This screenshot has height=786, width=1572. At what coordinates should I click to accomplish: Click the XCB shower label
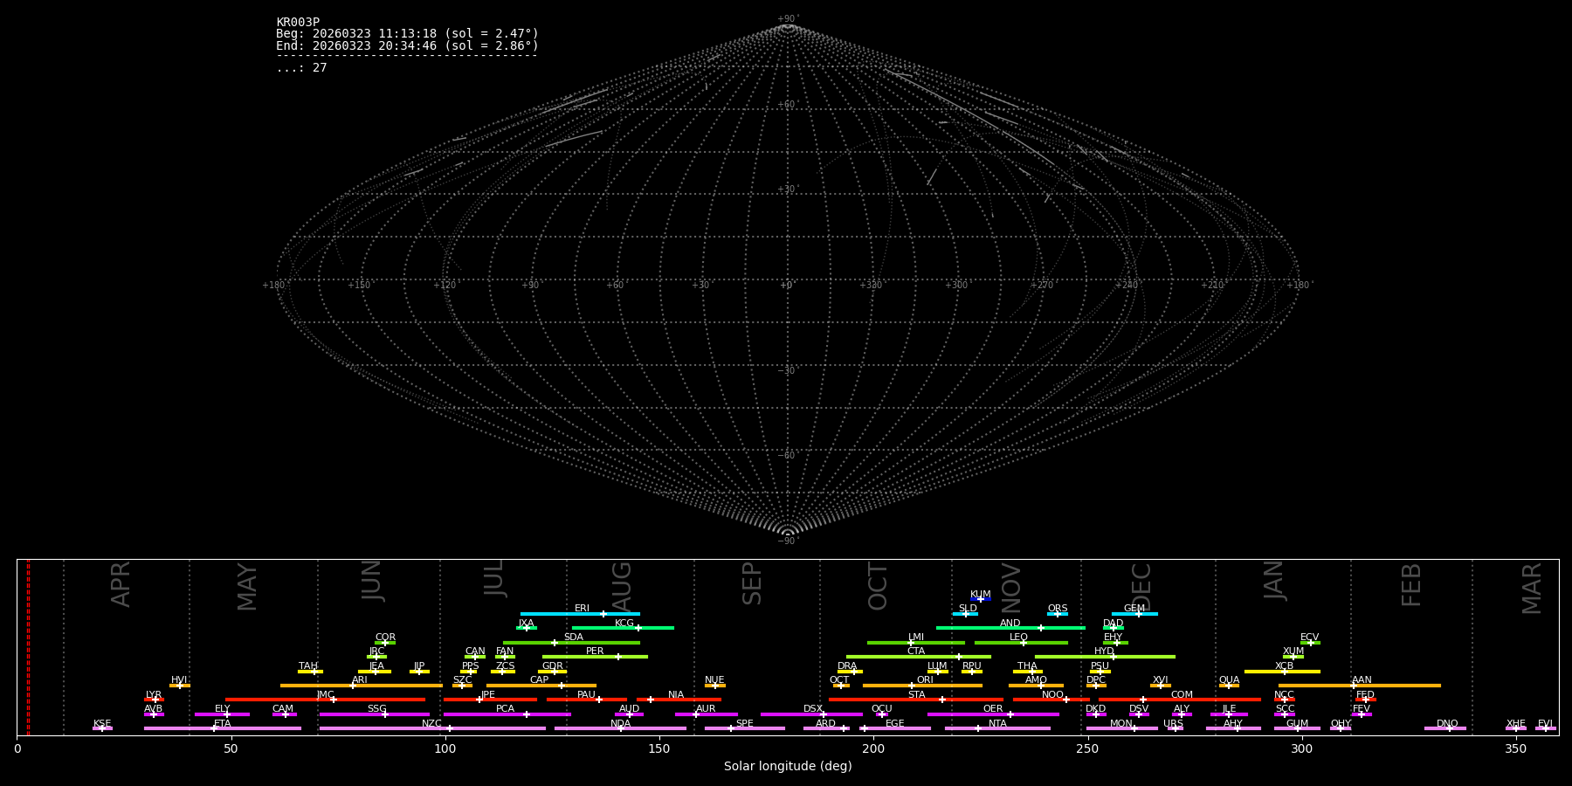point(1284,666)
